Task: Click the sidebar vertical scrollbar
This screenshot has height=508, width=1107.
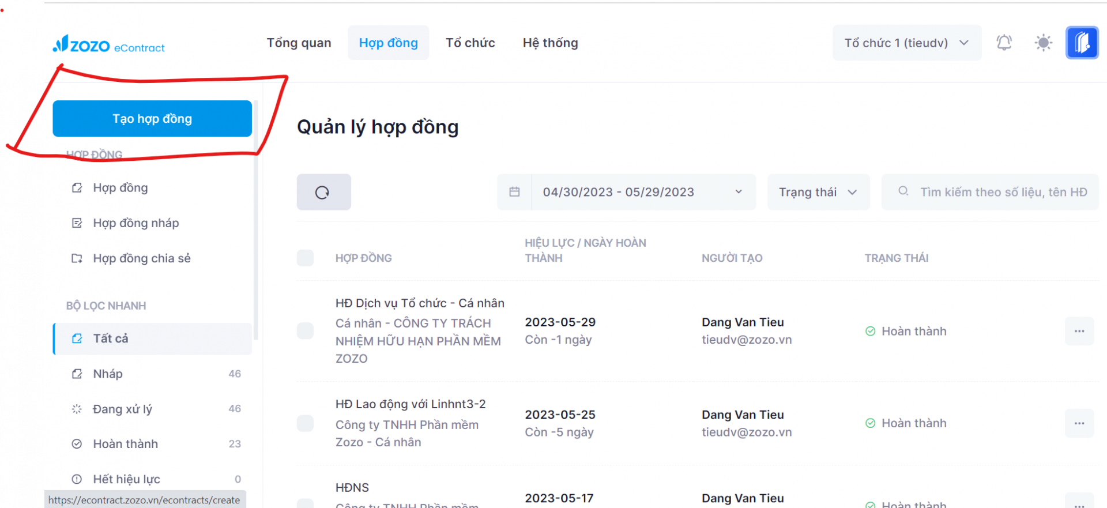Action: 255,219
